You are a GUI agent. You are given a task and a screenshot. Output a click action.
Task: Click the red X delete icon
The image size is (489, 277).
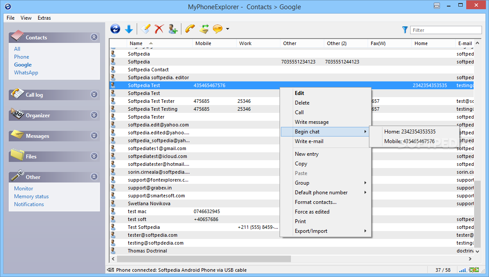click(x=159, y=29)
